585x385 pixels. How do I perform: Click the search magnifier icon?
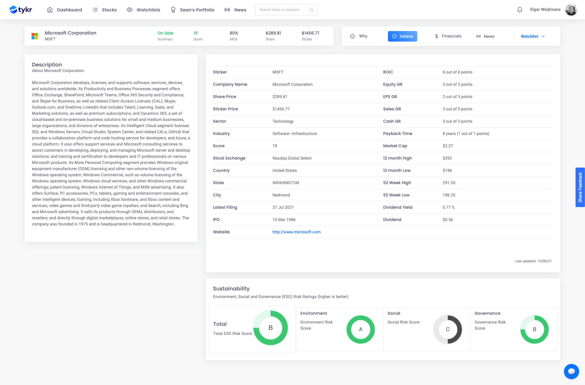311,10
